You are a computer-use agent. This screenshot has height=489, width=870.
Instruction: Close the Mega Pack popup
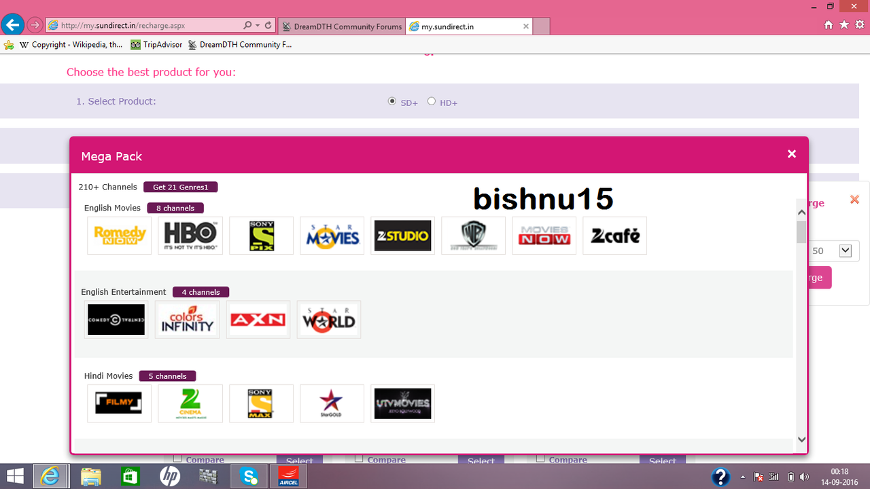point(792,154)
